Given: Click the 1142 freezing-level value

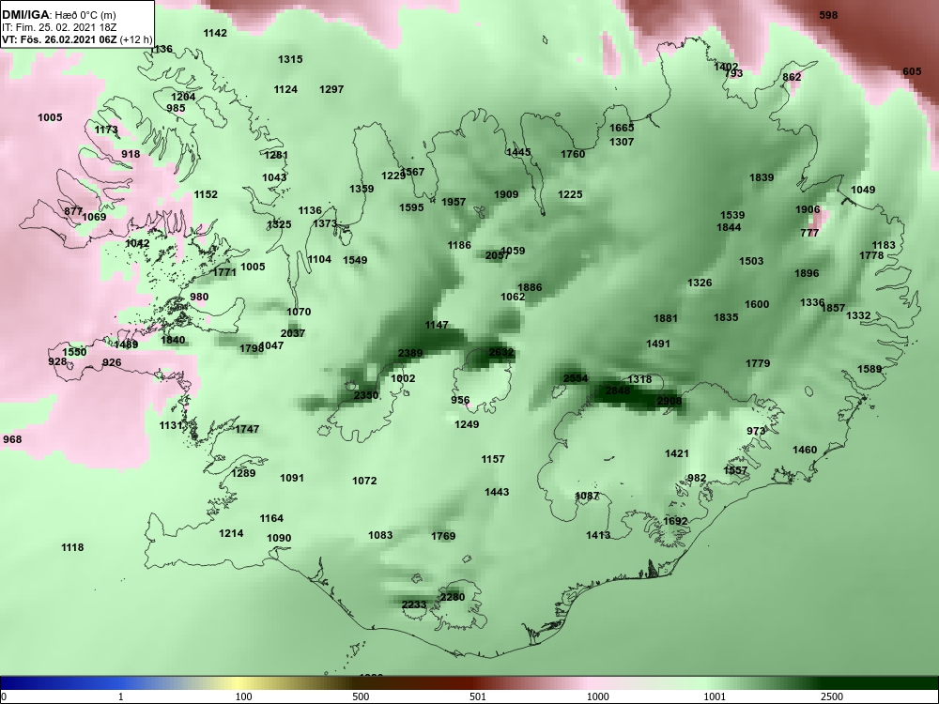Looking at the screenshot, I should click(216, 34).
